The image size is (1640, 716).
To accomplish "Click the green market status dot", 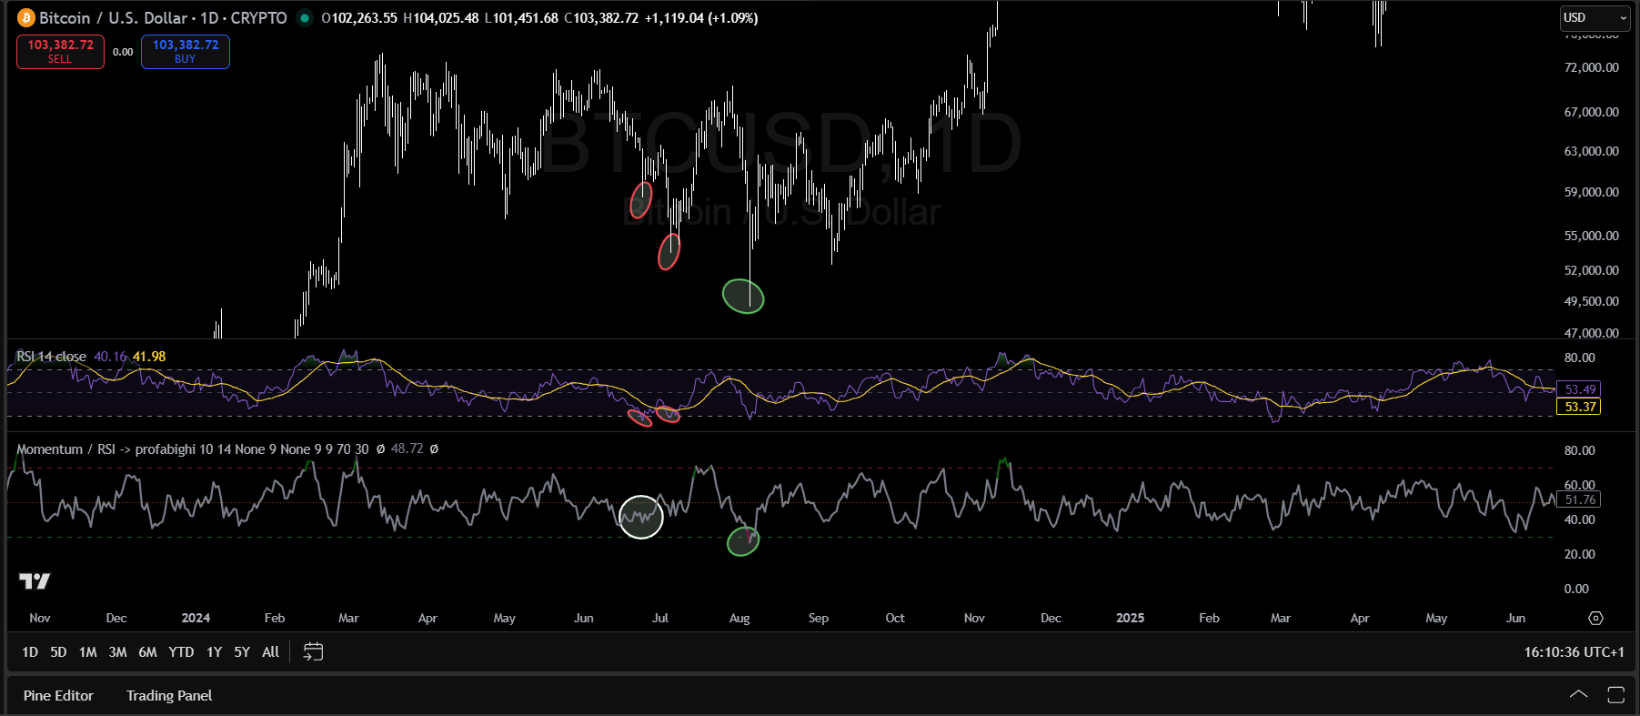I will point(305,18).
